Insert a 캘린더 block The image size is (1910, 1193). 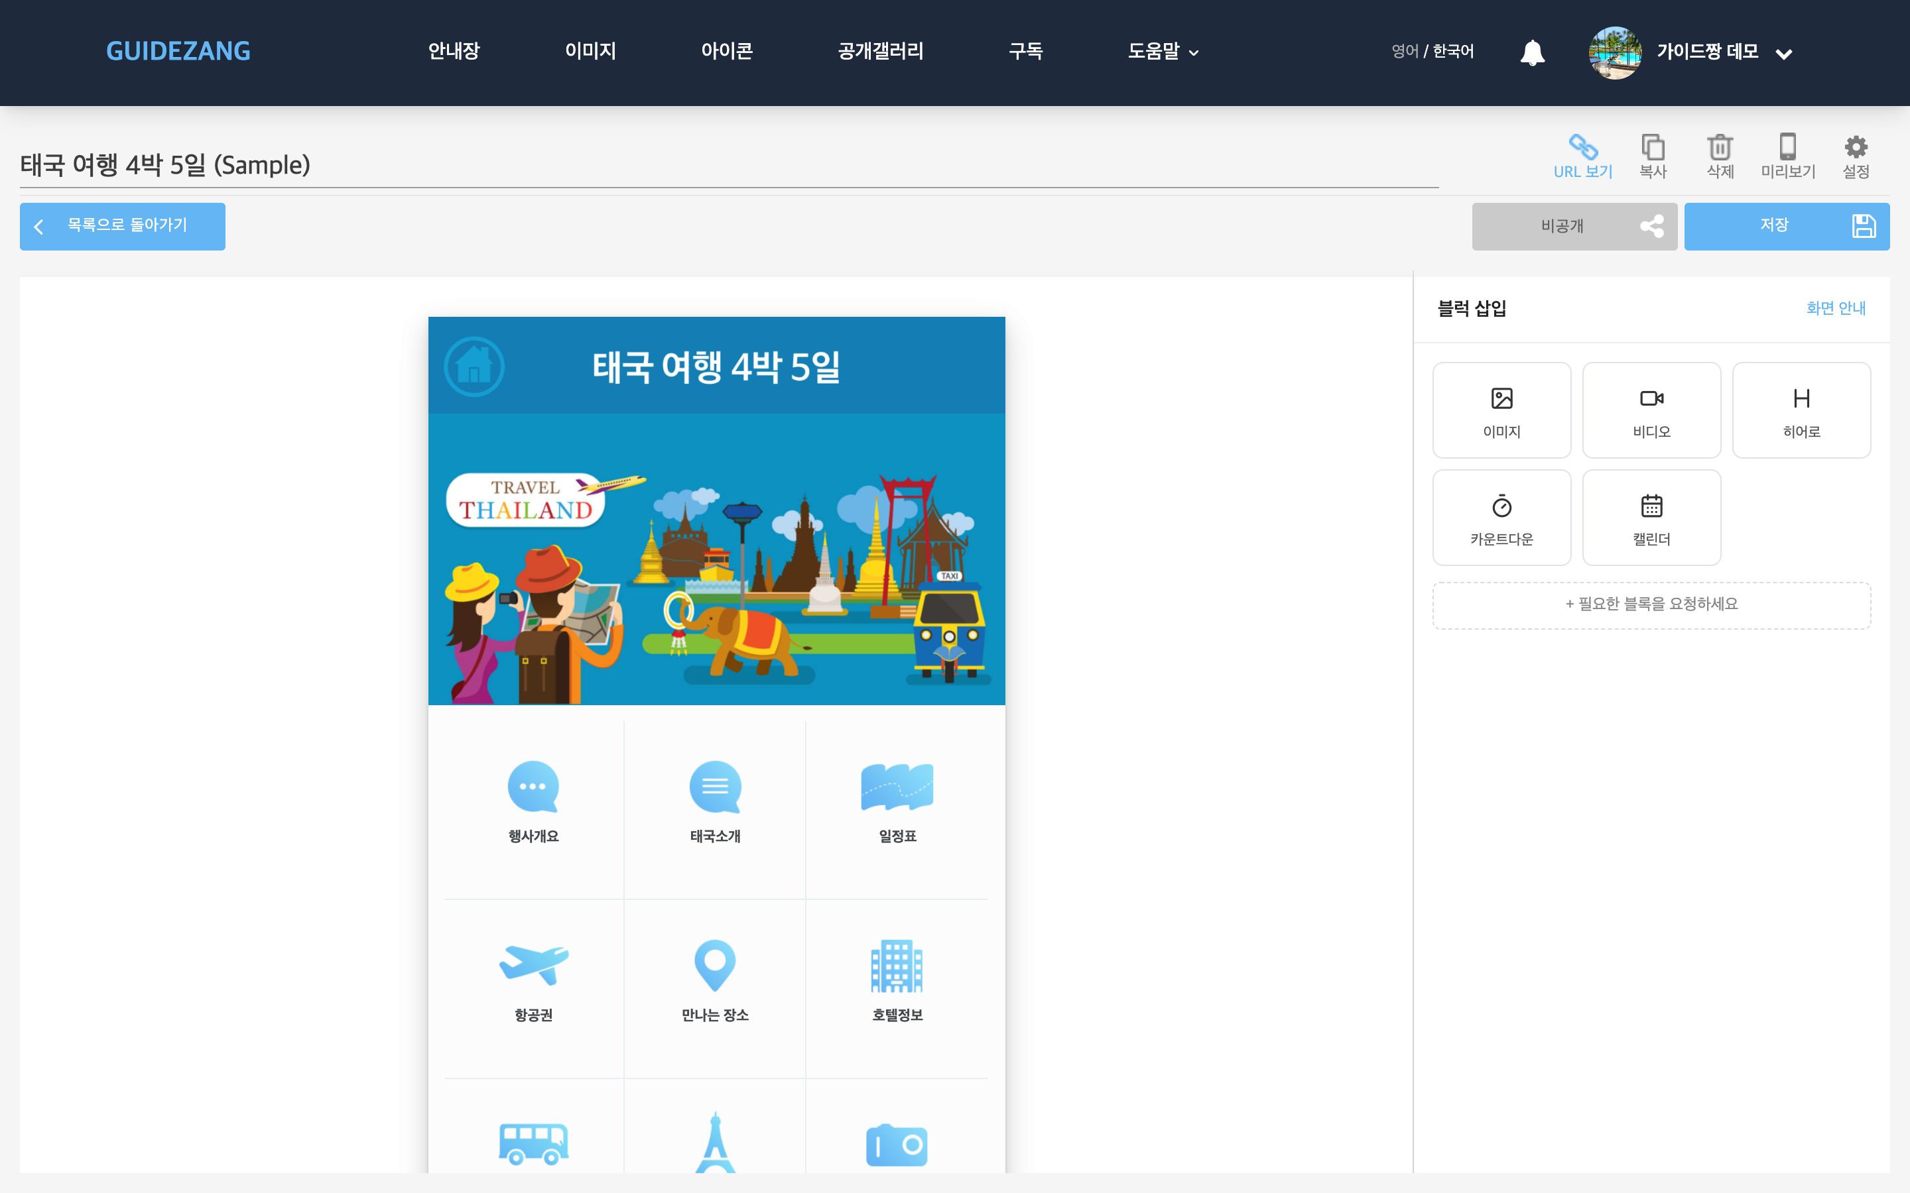1651,518
